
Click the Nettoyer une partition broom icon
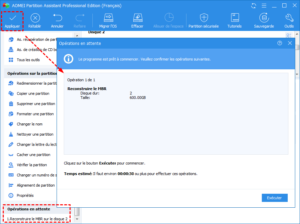[11, 134]
